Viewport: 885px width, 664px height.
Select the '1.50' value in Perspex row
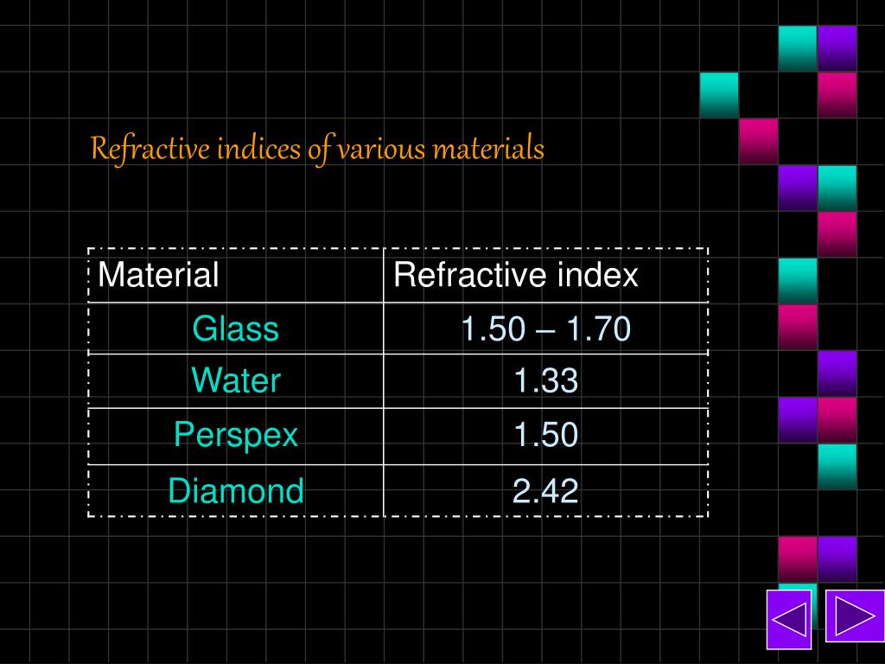coord(546,437)
